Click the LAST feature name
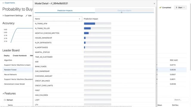 point(37,100)
